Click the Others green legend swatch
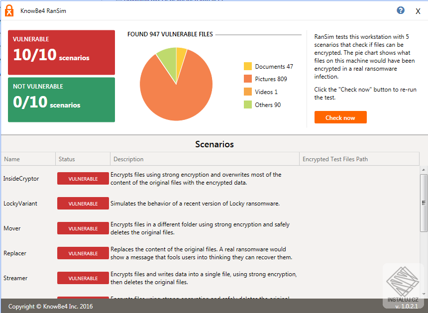The height and width of the screenshot is (313, 428). (248, 104)
